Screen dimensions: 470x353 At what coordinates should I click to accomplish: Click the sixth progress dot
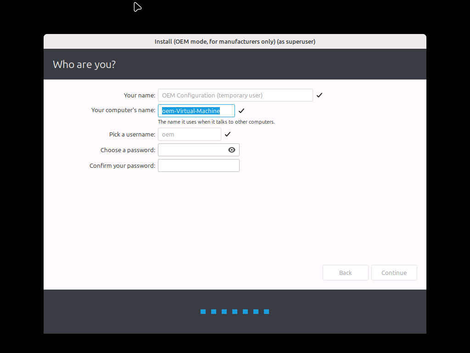256,312
